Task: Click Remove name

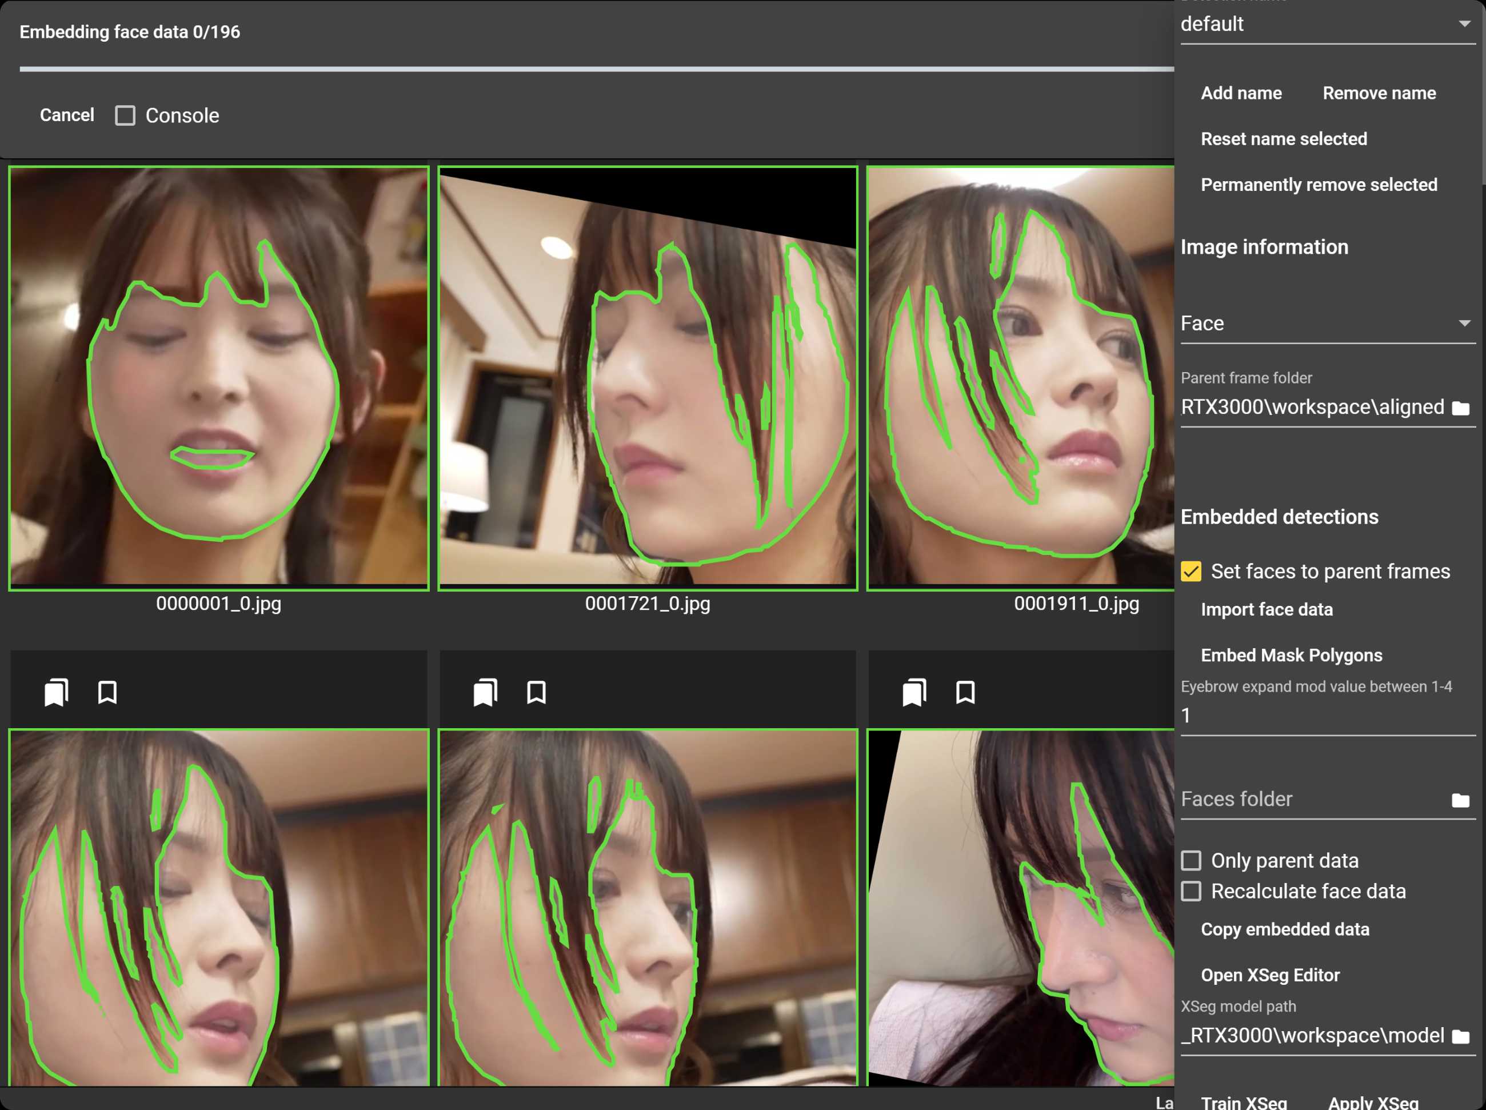Action: (1379, 93)
